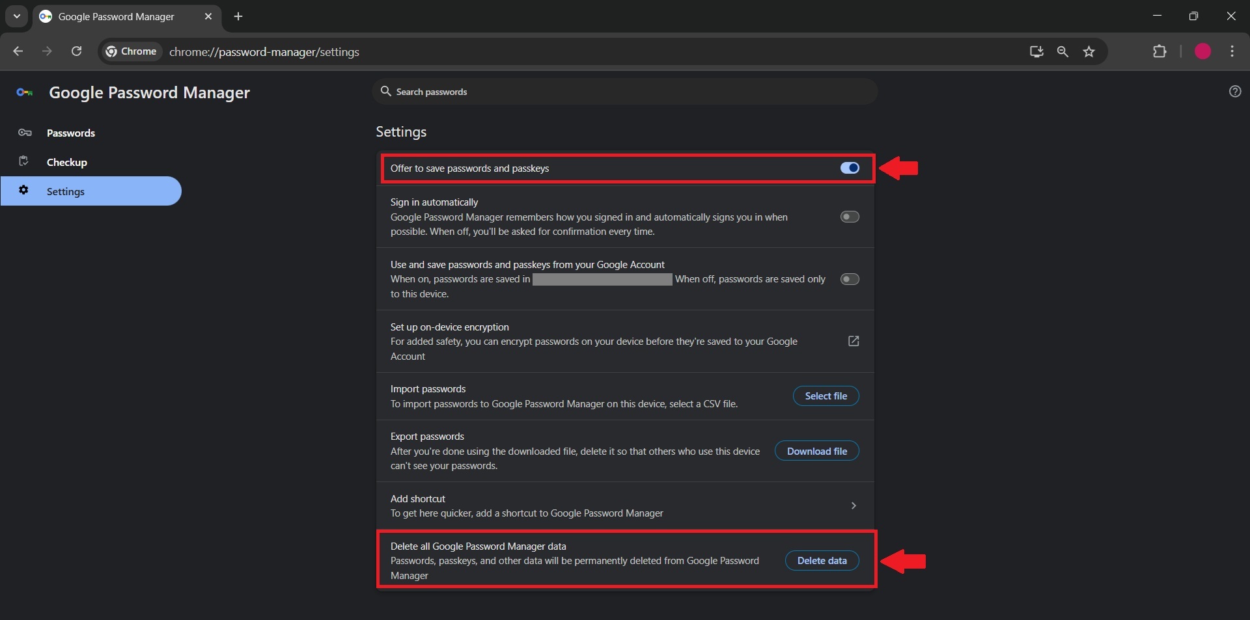Click the Checkup clipboard icon
The image size is (1250, 620).
tap(24, 161)
